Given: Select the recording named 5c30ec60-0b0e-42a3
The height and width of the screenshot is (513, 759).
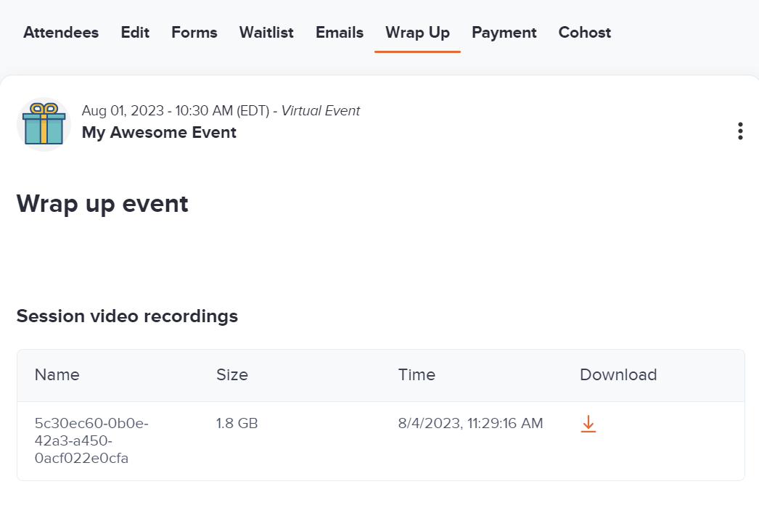Looking at the screenshot, I should click(x=91, y=440).
